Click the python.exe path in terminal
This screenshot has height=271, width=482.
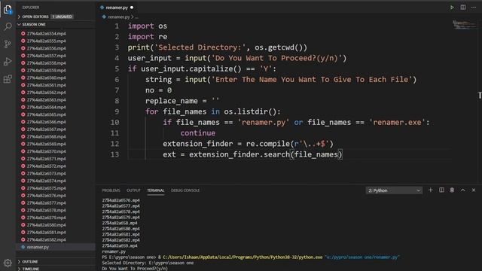click(x=243, y=257)
